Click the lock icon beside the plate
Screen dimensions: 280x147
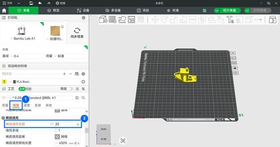(x=234, y=68)
